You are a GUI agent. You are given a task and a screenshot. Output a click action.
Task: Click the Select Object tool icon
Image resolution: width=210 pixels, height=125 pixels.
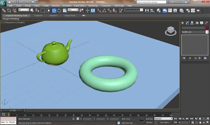(32, 10)
